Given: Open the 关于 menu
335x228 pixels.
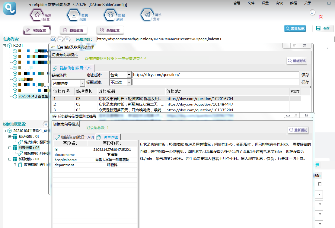Looking at the screenshot, I should pos(307,3).
